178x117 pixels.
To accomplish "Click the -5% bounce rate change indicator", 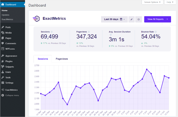I will tap(144, 43).
